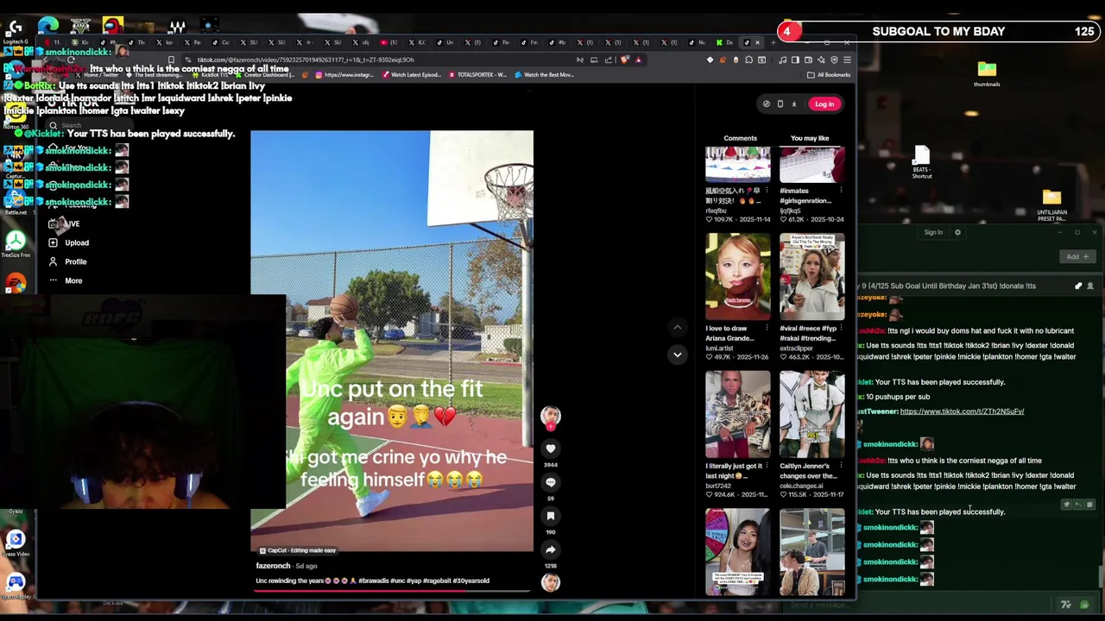Open the #inmates #girlsgenration video thumbnail
Viewport: 1105px width, 621px height.
(x=812, y=165)
